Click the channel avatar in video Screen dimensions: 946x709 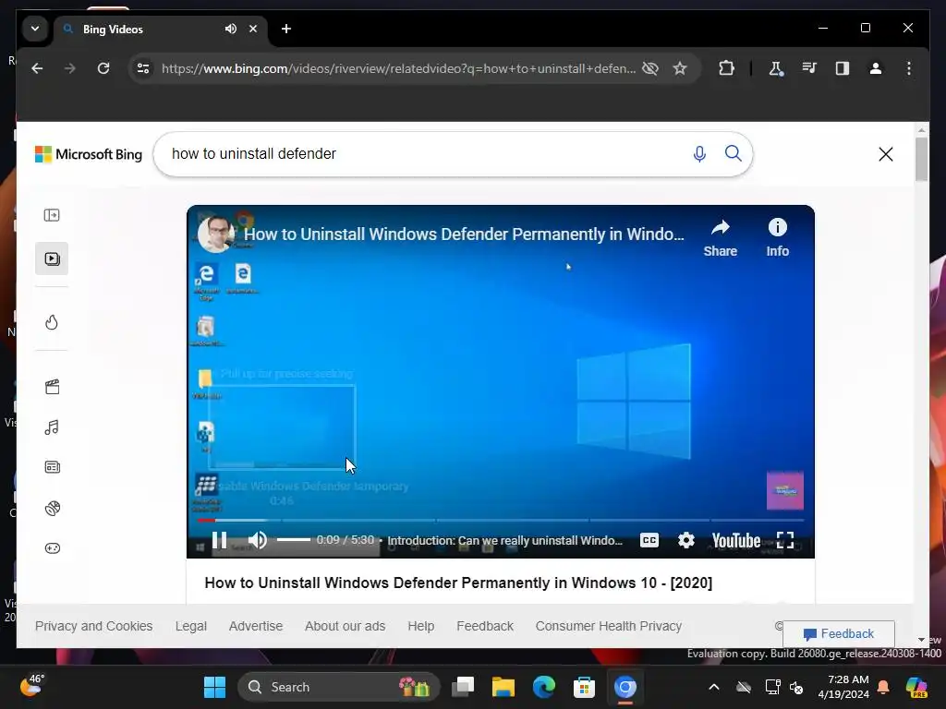216,234
